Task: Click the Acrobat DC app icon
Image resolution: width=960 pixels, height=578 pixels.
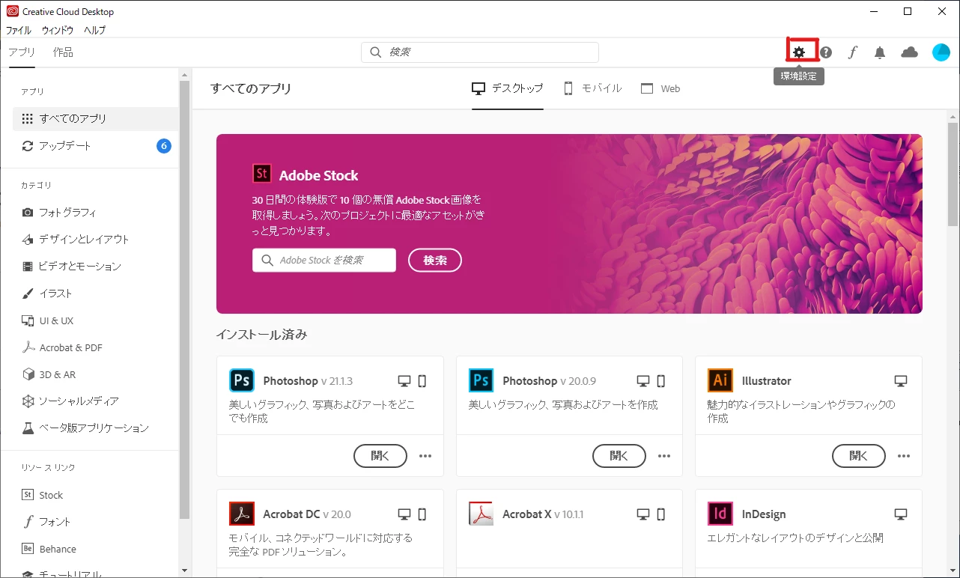Action: click(x=242, y=514)
